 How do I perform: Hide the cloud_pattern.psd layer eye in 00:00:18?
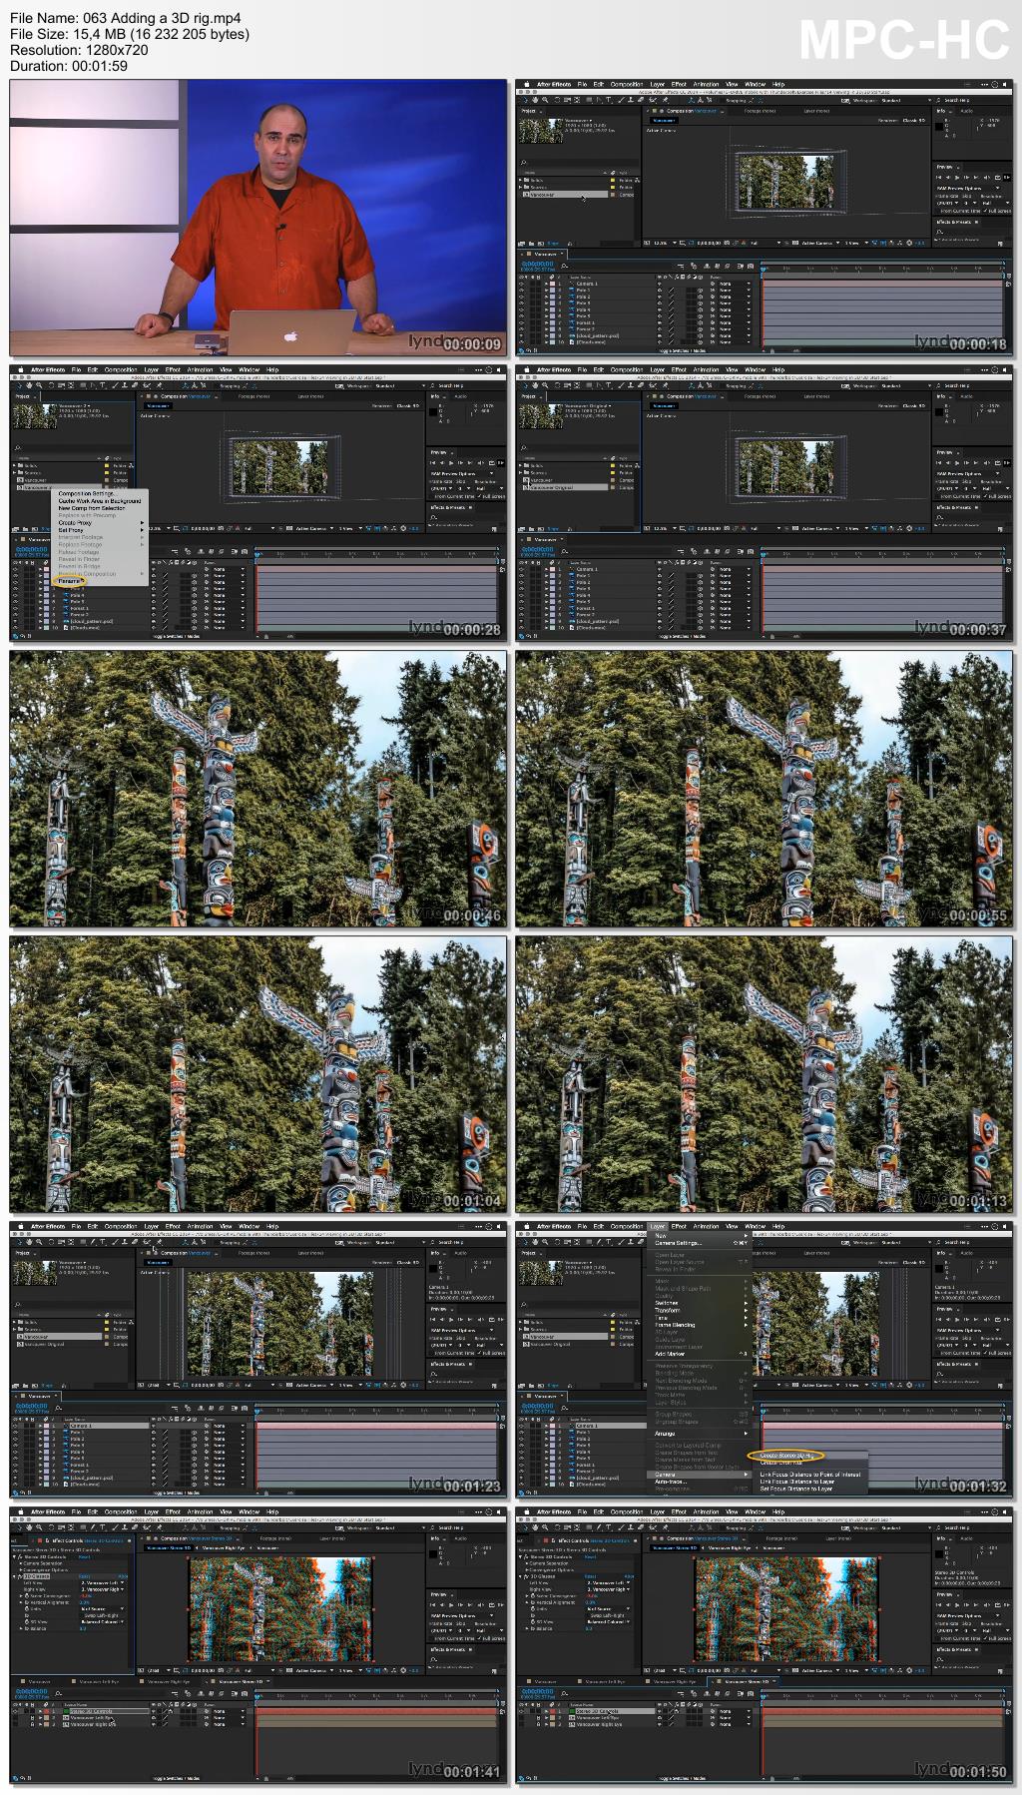click(x=521, y=335)
